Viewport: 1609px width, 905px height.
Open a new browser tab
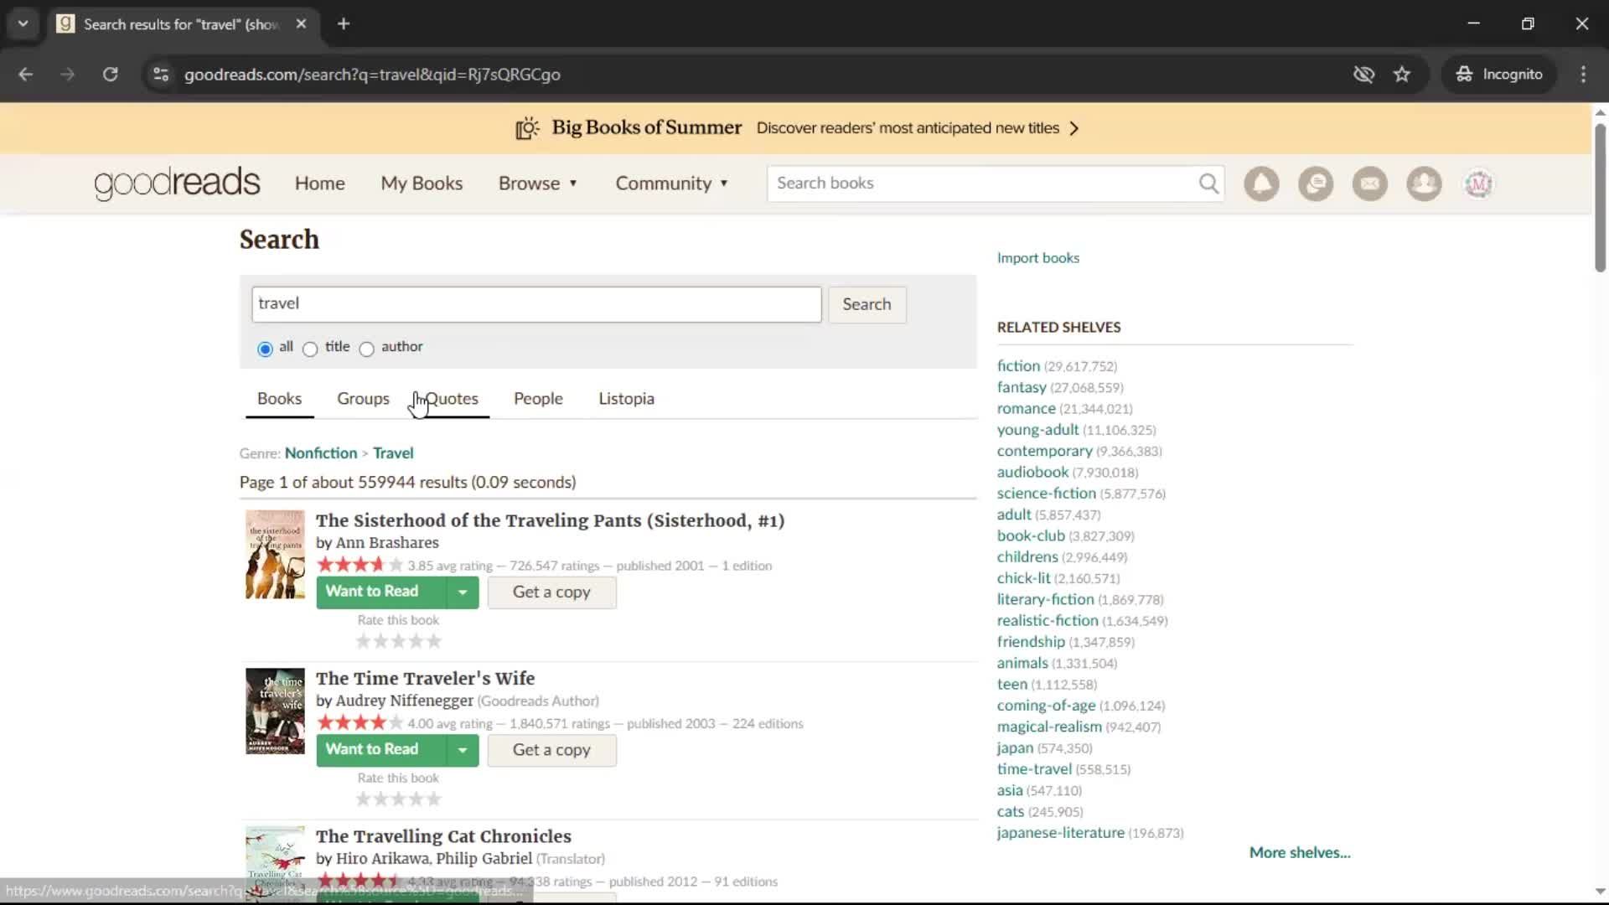click(344, 23)
